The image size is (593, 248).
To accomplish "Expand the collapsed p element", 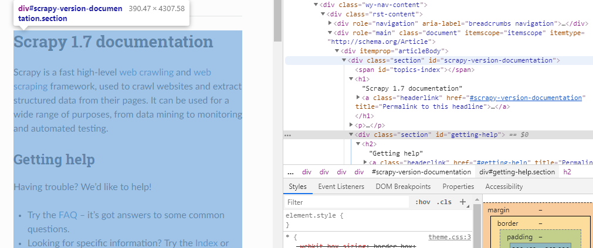I will [x=351, y=125].
